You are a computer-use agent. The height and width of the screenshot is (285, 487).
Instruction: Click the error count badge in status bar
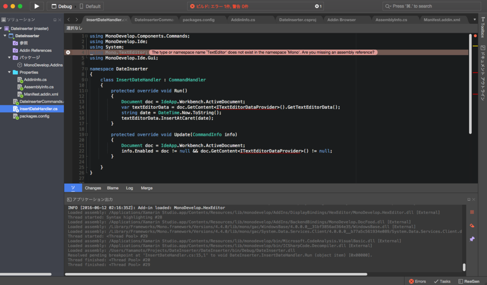coord(318,6)
